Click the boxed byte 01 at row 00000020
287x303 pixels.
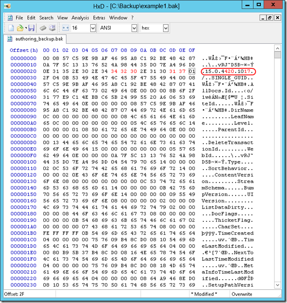192,71
